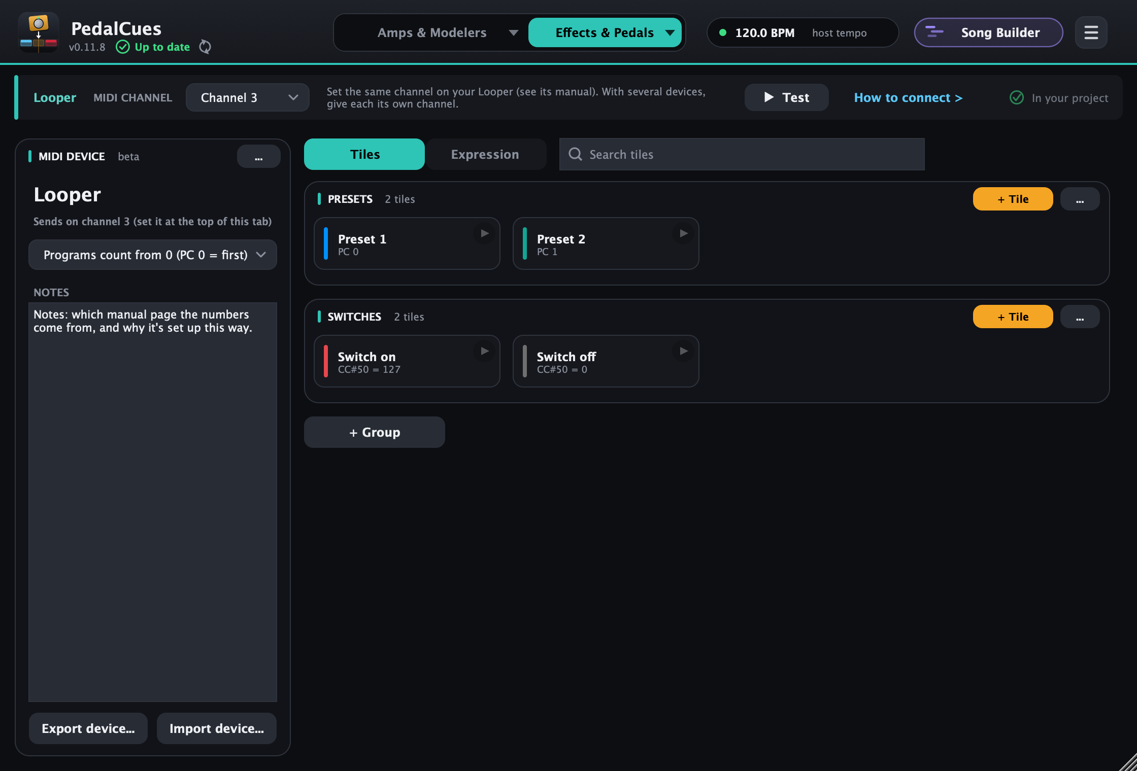Click Import device button
1137x771 pixels.
coord(217,728)
